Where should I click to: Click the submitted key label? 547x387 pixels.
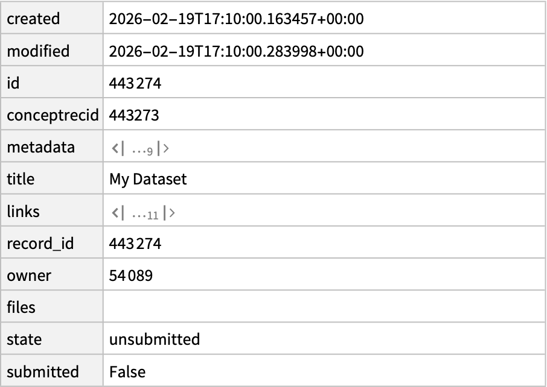(x=42, y=372)
